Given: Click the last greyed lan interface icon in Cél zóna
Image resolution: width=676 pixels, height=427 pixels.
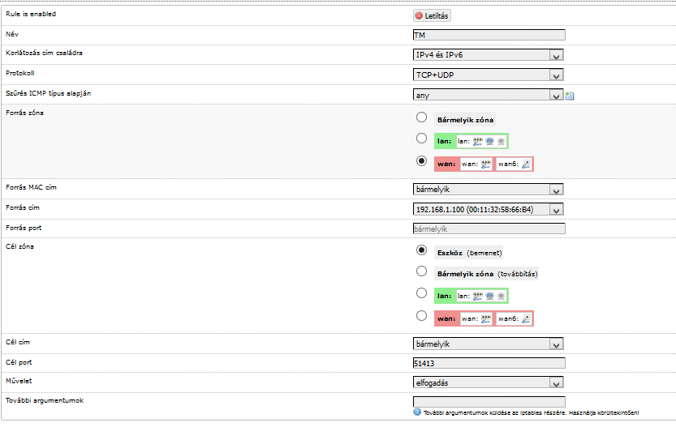Looking at the screenshot, I should point(501,297).
